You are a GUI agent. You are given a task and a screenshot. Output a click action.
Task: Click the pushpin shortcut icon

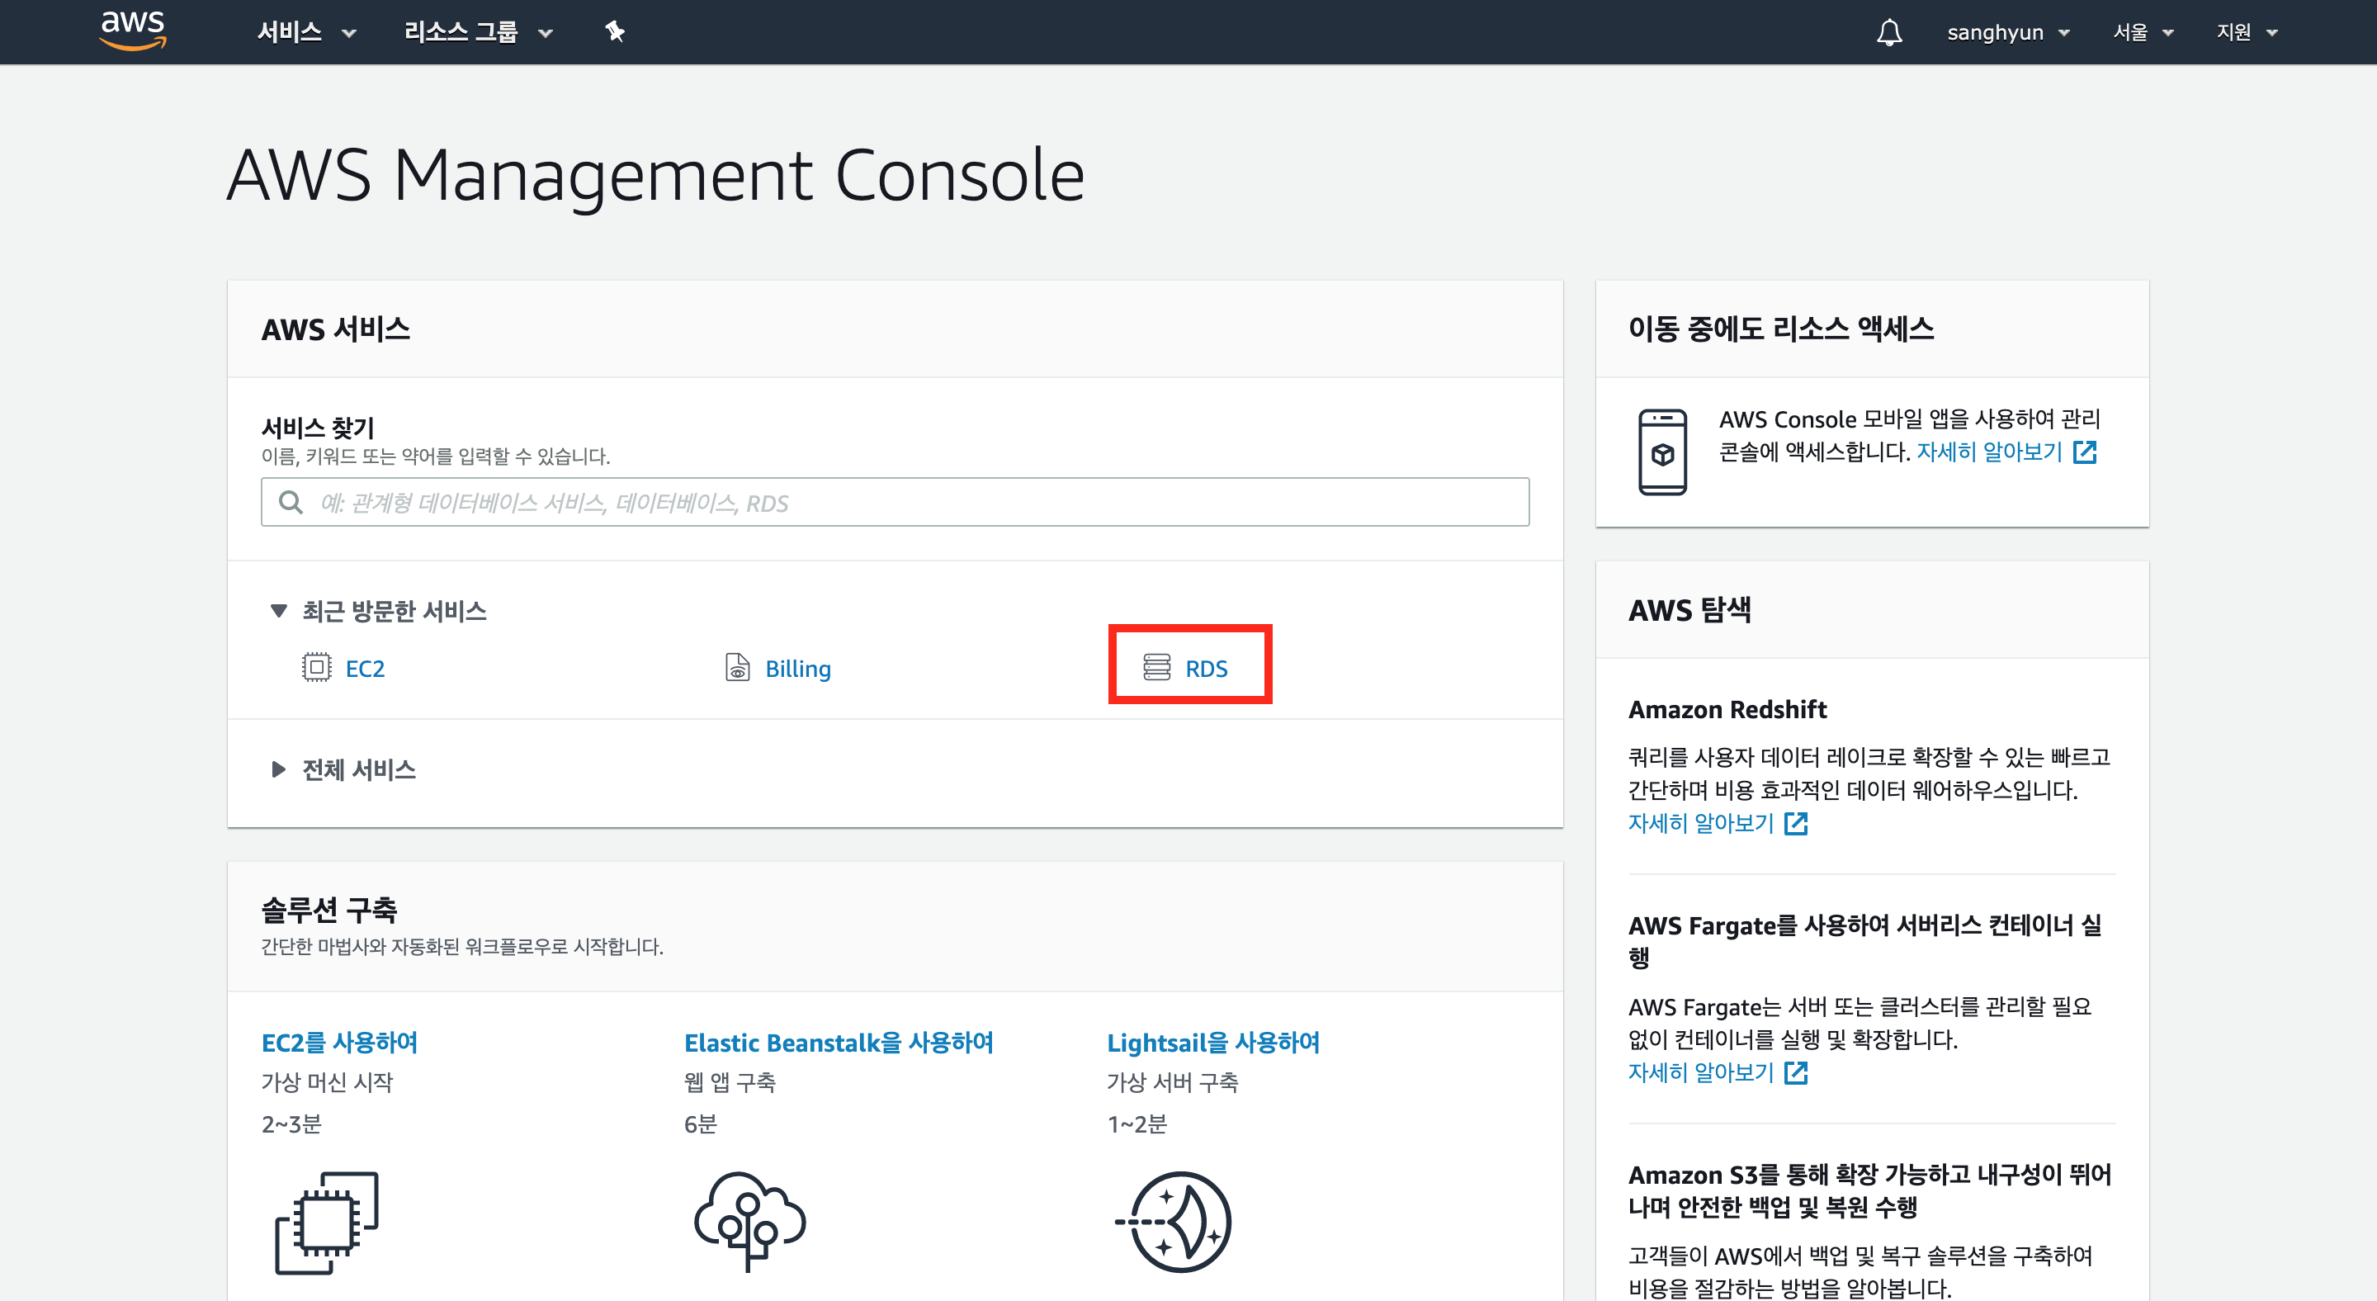615,32
